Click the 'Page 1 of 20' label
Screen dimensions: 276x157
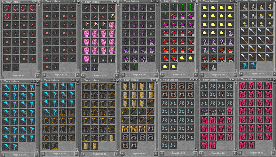tap(19, 75)
